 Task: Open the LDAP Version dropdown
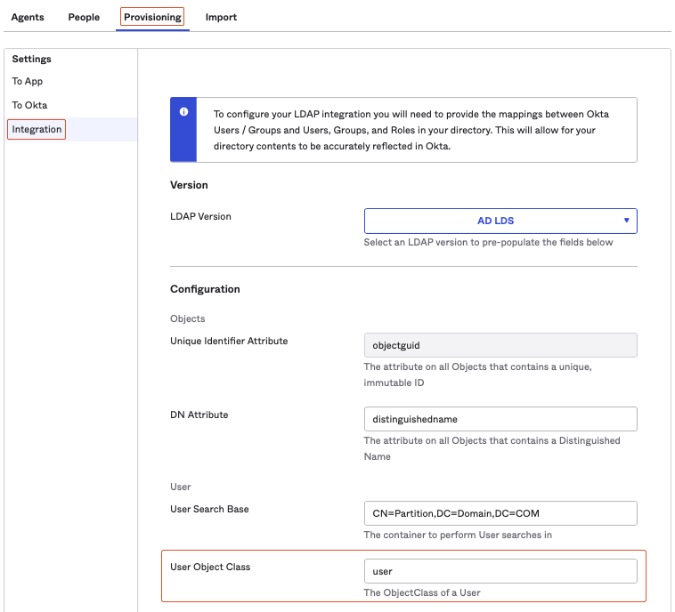click(x=500, y=221)
